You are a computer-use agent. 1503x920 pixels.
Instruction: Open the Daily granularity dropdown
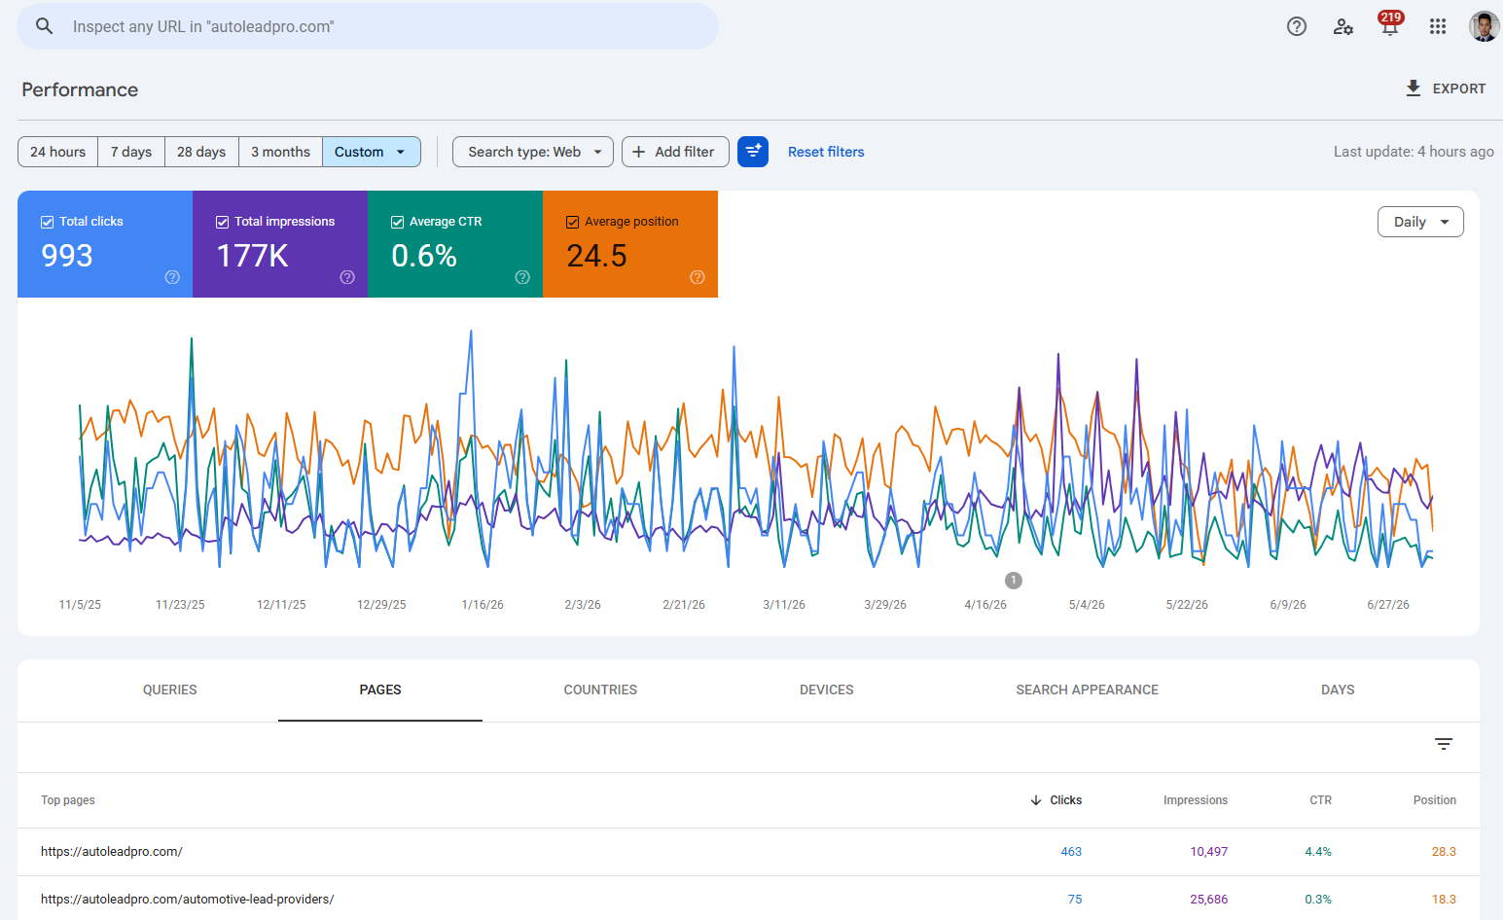point(1420,222)
